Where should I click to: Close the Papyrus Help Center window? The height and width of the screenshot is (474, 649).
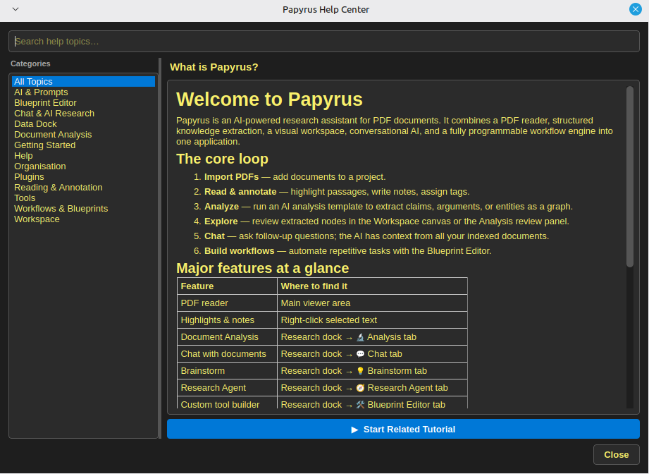coord(635,9)
